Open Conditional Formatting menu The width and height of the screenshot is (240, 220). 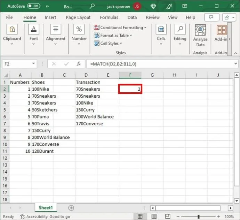(120, 28)
